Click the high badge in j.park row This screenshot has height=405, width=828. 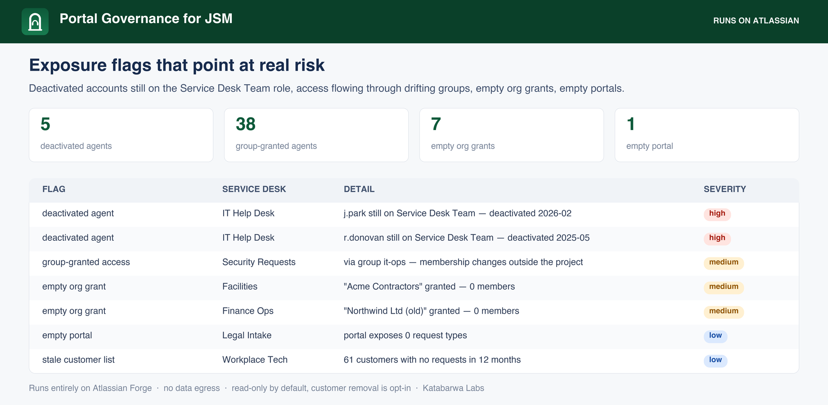(717, 214)
